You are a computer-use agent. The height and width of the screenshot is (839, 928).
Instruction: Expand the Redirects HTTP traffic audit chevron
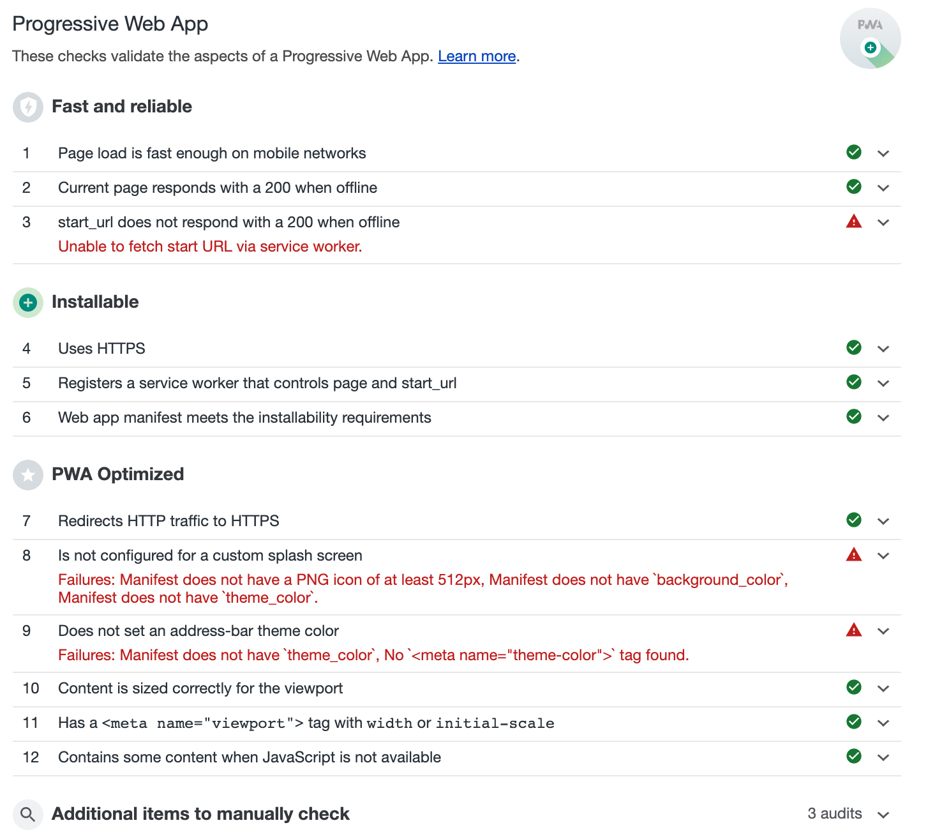[883, 522]
